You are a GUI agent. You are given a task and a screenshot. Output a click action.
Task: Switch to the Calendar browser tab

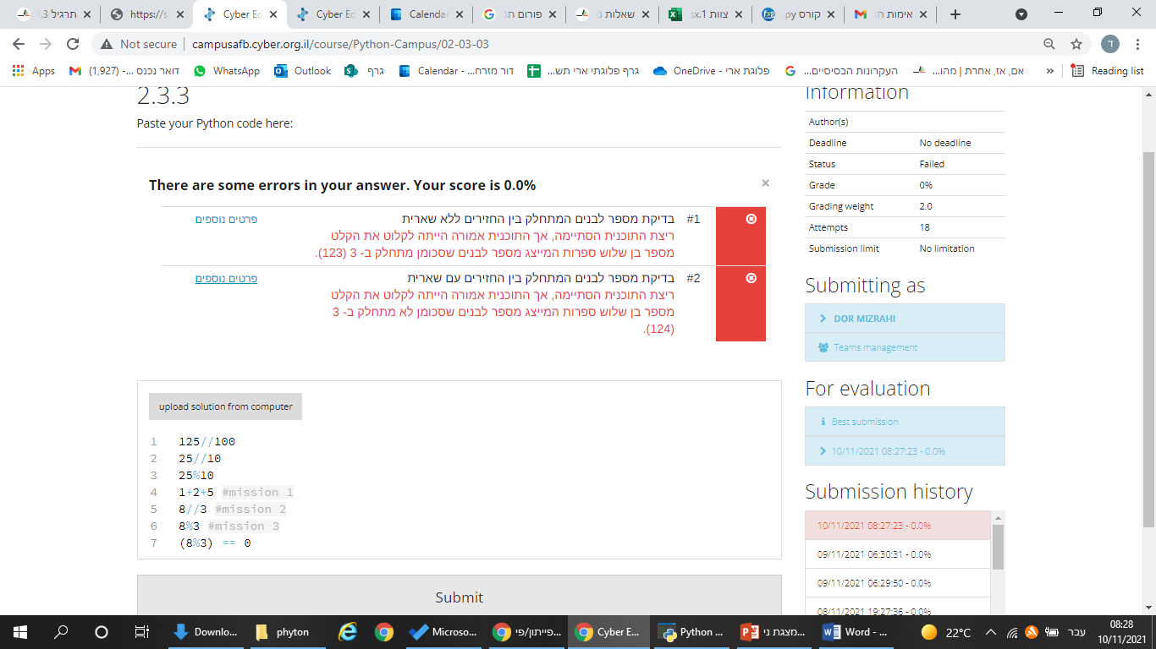pos(423,14)
